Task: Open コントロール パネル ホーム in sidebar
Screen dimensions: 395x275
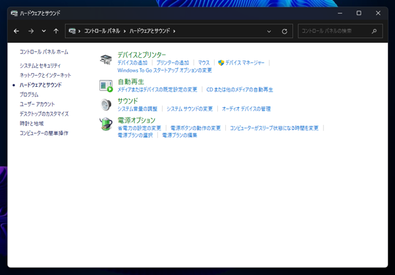Action: tap(44, 52)
